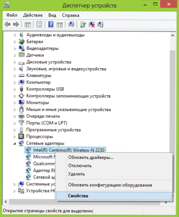Click the vertical scrollbar up arrow
179x217 pixels.
tap(173, 35)
